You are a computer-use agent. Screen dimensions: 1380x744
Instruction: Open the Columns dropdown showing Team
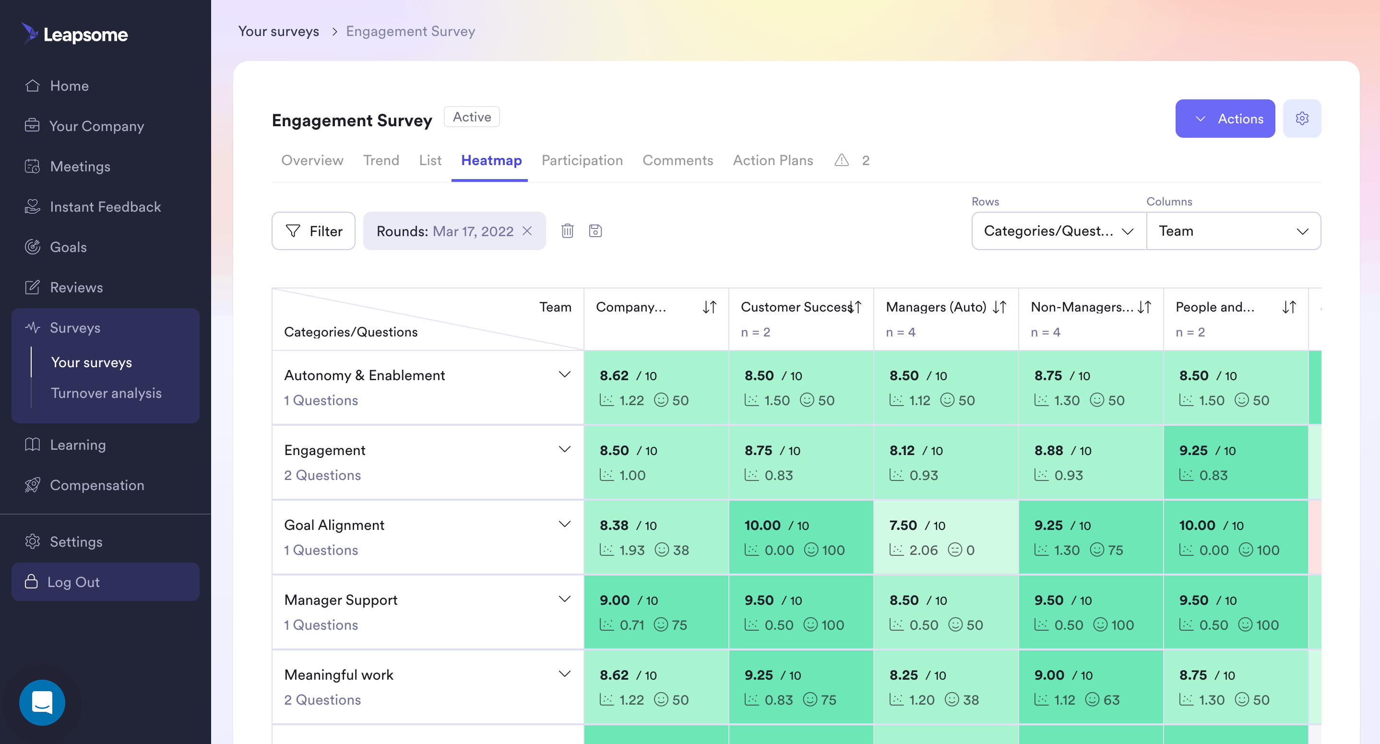click(x=1234, y=230)
